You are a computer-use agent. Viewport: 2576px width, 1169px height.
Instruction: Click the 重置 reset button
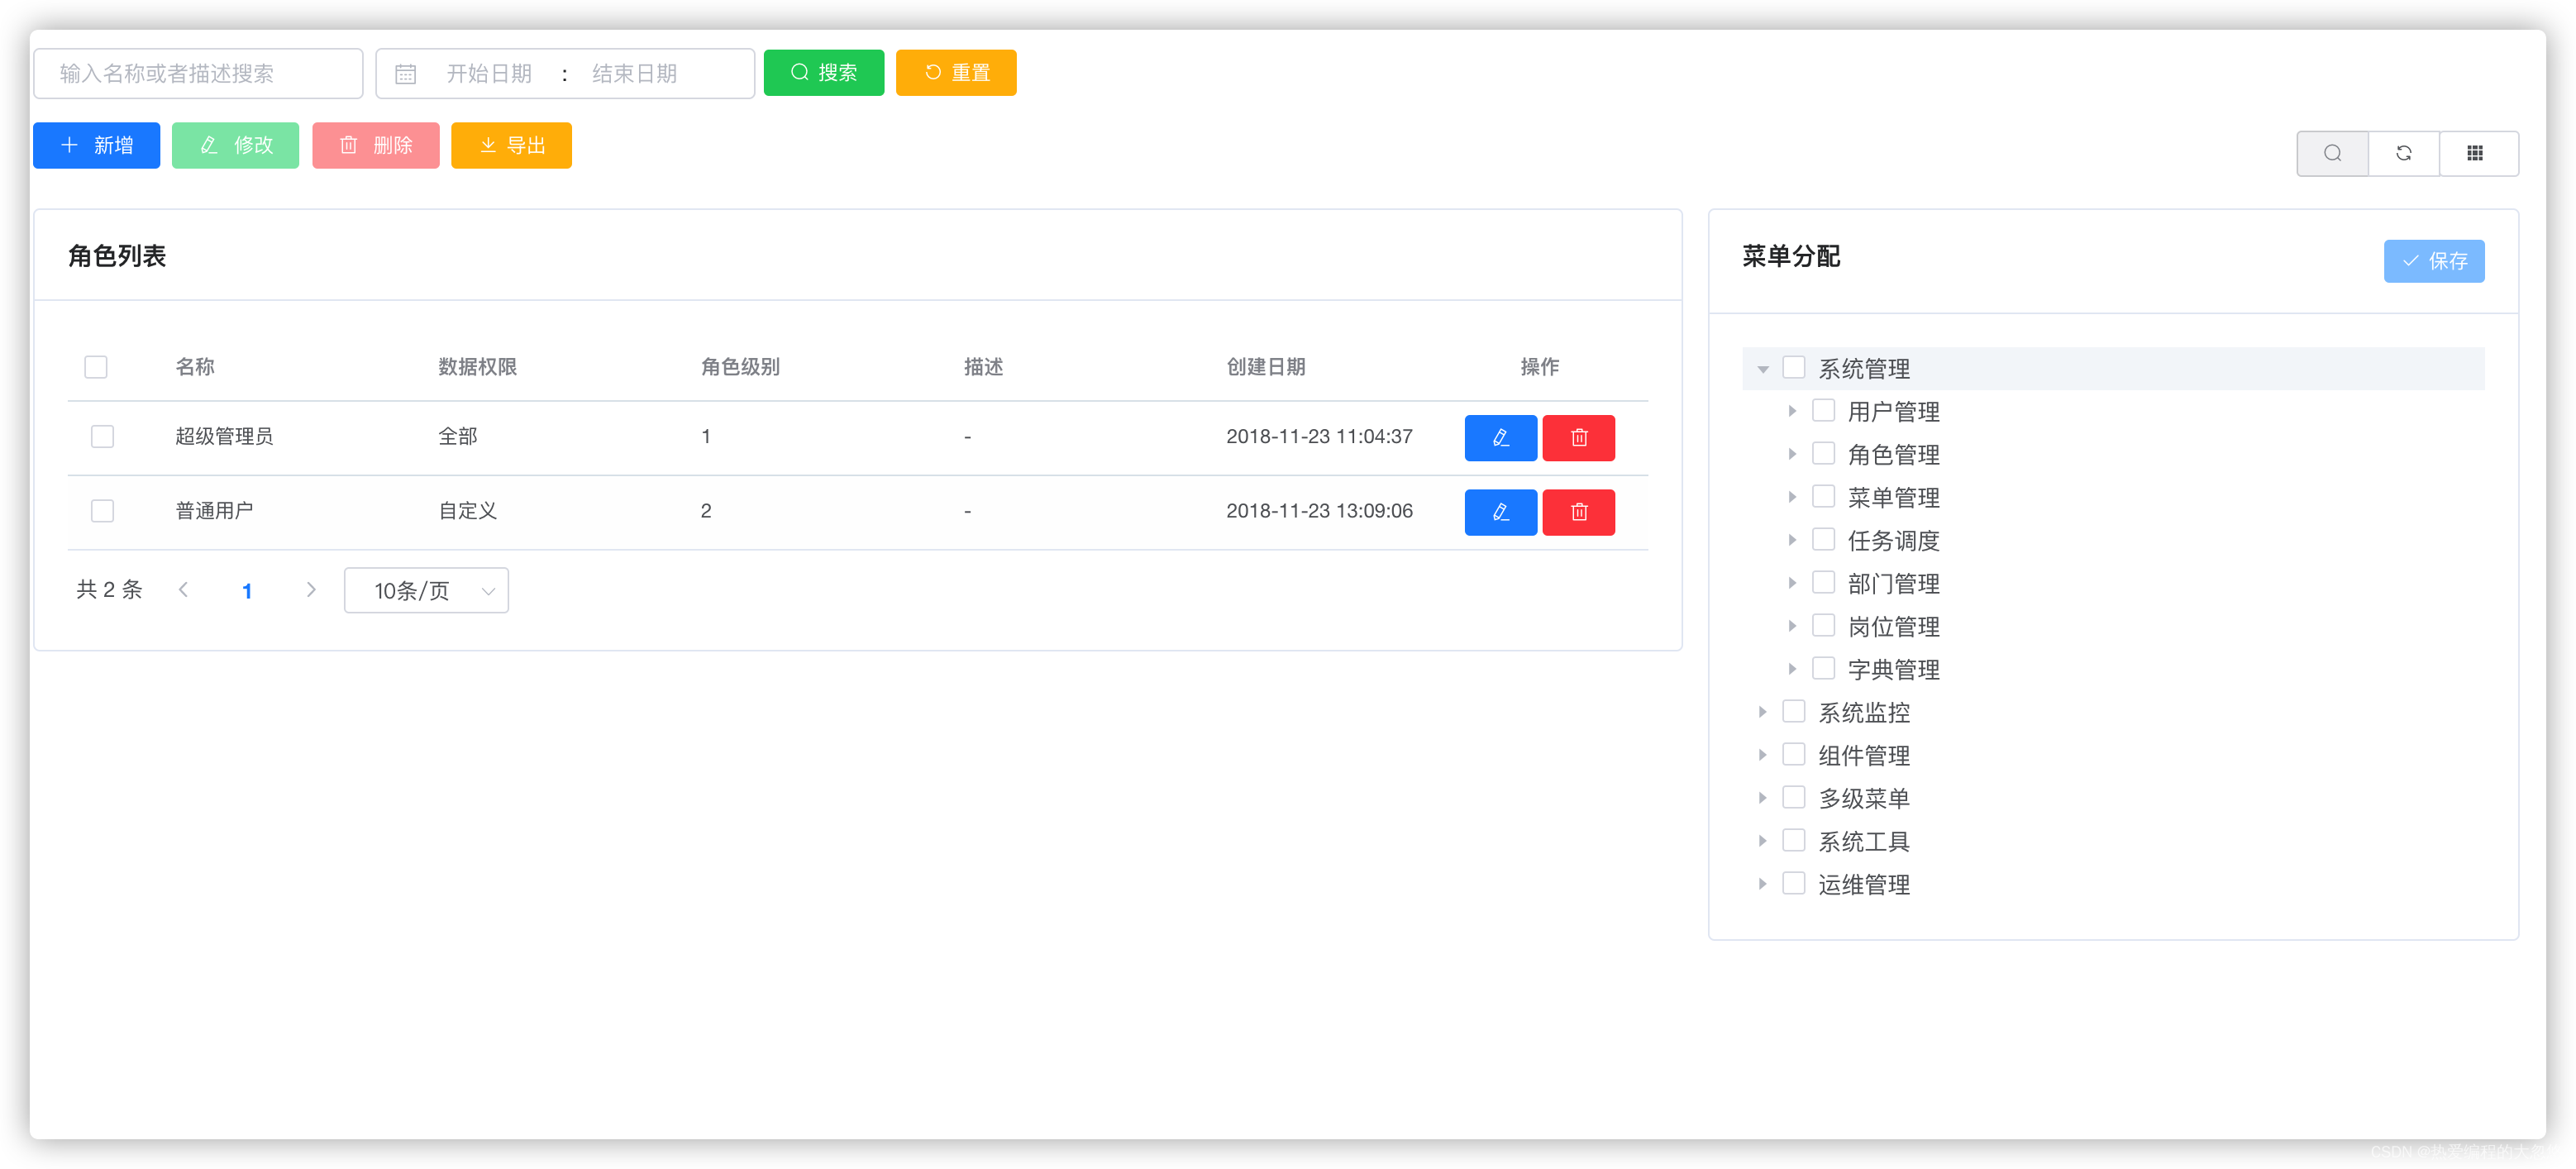point(956,72)
